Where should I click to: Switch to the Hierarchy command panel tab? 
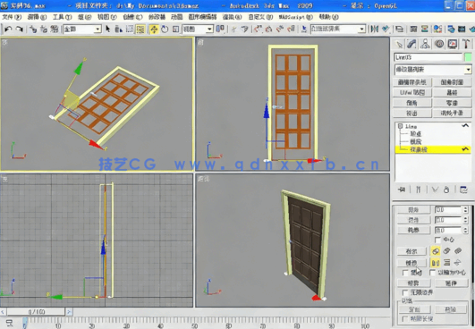pos(425,44)
